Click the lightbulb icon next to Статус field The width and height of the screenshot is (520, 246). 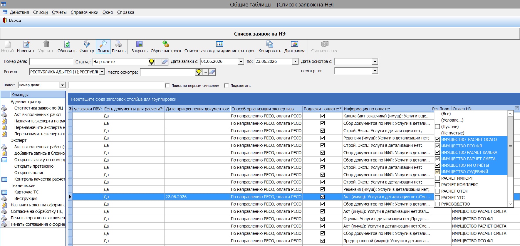[x=152, y=62]
